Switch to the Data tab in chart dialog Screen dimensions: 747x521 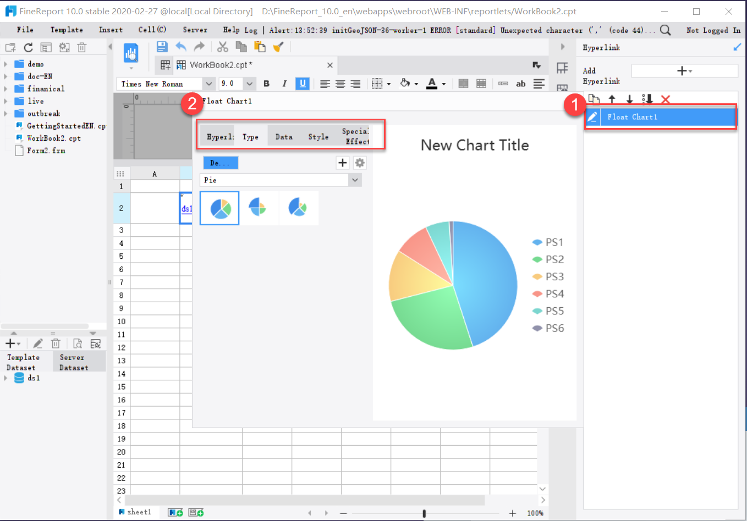[284, 136]
